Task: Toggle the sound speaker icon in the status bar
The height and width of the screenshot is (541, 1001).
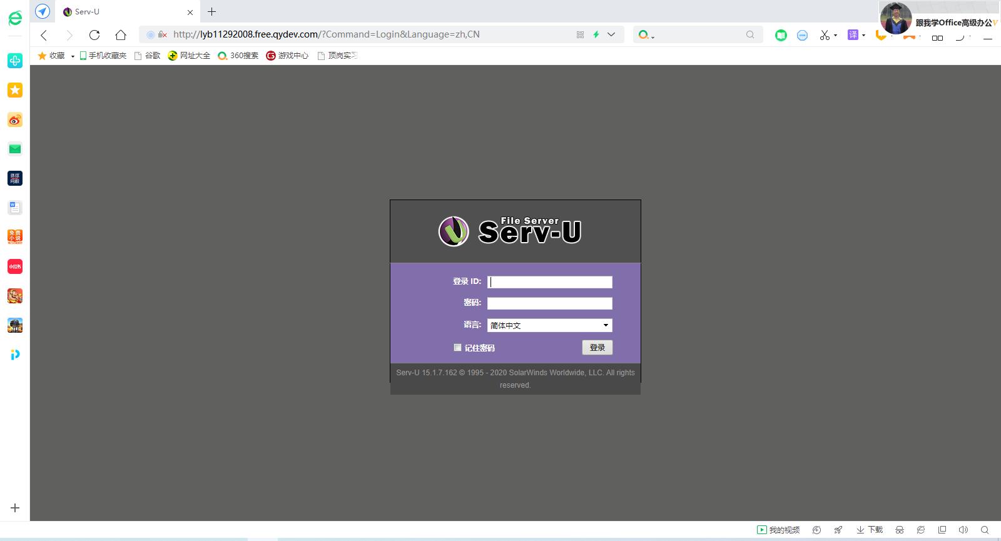Action: click(963, 530)
